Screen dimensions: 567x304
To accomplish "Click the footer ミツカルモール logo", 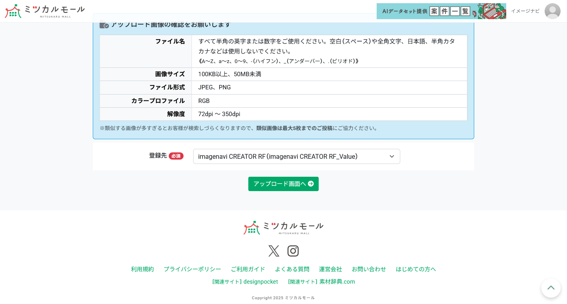I will click(x=283, y=227).
